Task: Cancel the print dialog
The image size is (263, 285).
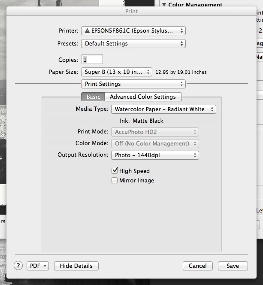Action: [x=197, y=266]
